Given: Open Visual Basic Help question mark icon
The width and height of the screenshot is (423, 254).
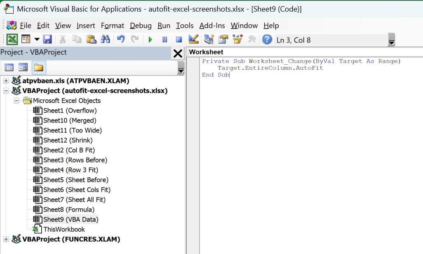Looking at the screenshot, I should (x=267, y=40).
